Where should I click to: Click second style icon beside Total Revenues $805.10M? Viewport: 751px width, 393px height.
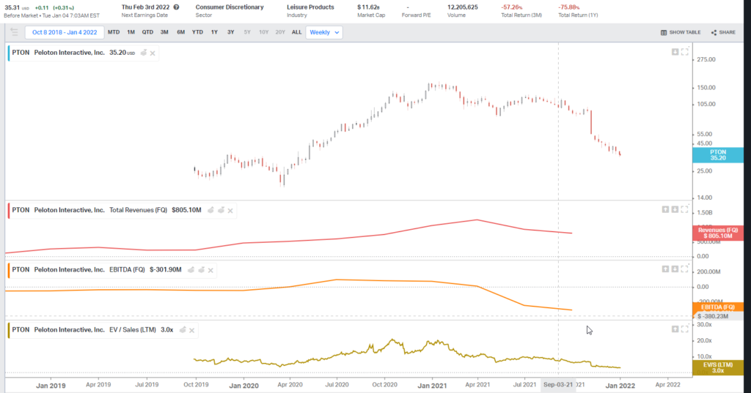tap(221, 210)
